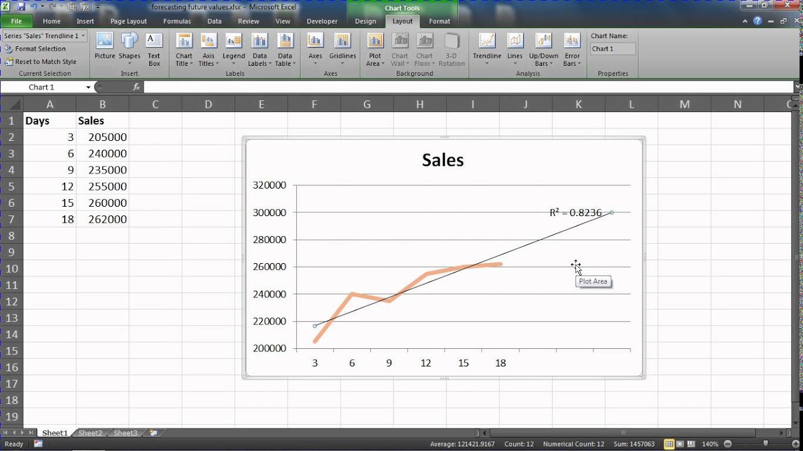The width and height of the screenshot is (803, 451).
Task: Open the Gridlines options
Action: (343, 50)
